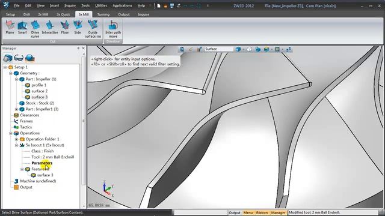Open the blue sphere manager icon
This screenshot has width=385, height=216.
tap(29, 58)
